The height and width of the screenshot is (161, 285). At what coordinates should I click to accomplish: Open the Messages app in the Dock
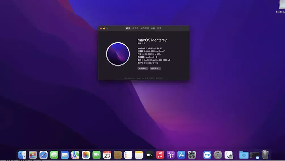(x=54, y=155)
